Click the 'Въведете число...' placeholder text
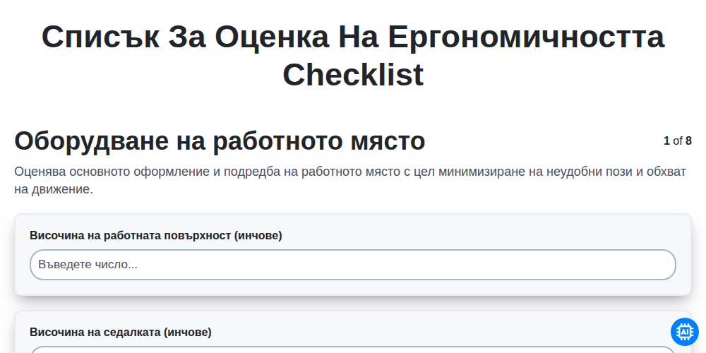Viewport: 706px width, 353px height. 88,265
